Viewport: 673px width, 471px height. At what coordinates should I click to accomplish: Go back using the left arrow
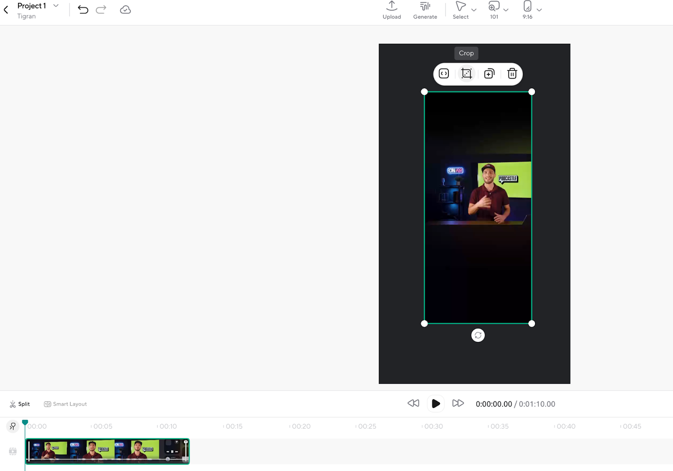click(6, 10)
